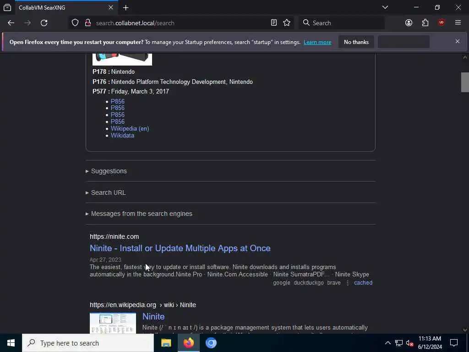Viewport: 469px width, 352px height.
Task: Click the Windows taskbar search box
Action: (88, 343)
